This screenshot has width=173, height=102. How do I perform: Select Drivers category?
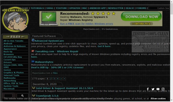pos(8,62)
